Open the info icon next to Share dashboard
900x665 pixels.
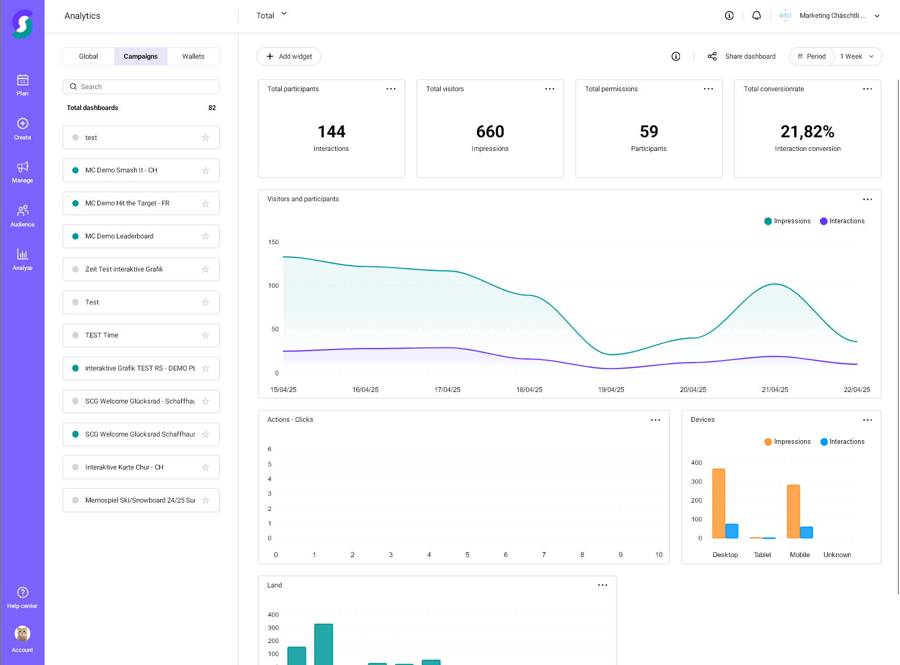pos(676,56)
